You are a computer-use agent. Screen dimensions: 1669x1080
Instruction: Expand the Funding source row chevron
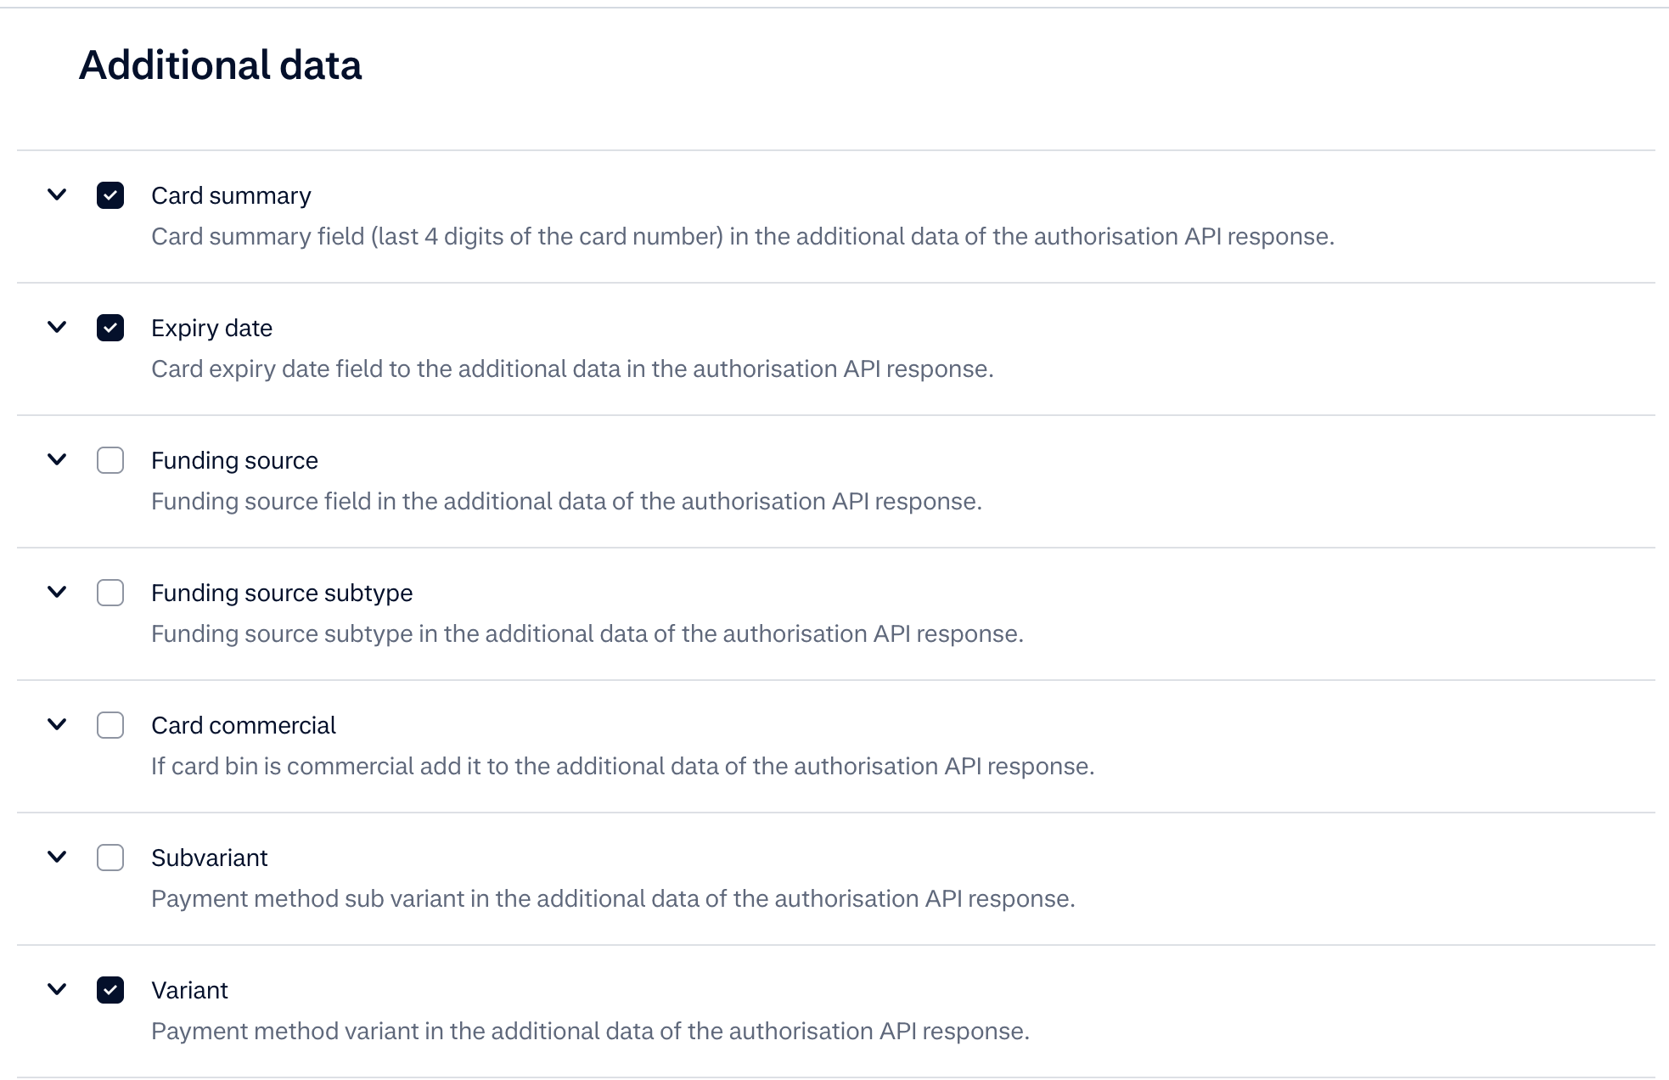click(x=57, y=459)
